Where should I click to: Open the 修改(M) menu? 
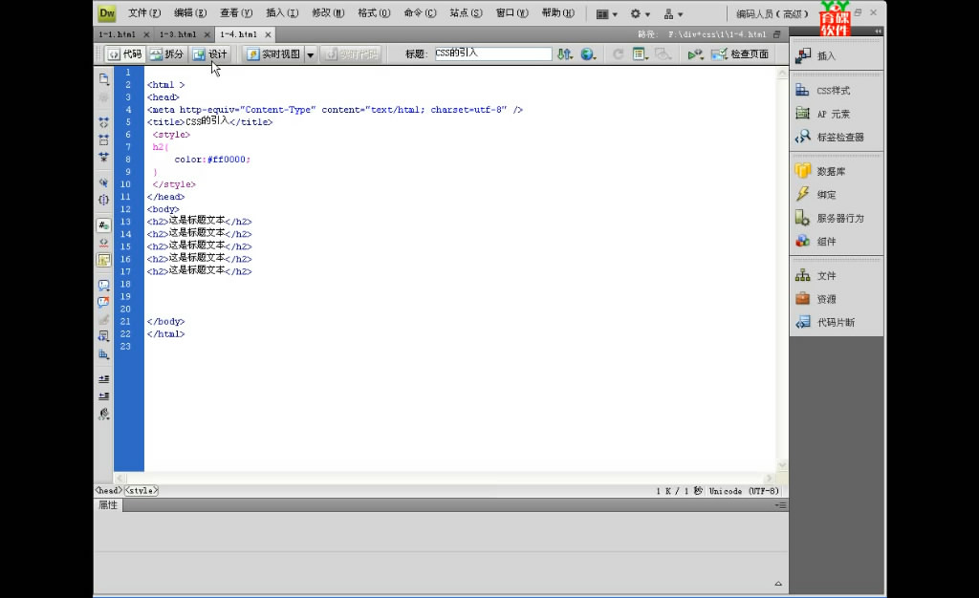(329, 13)
